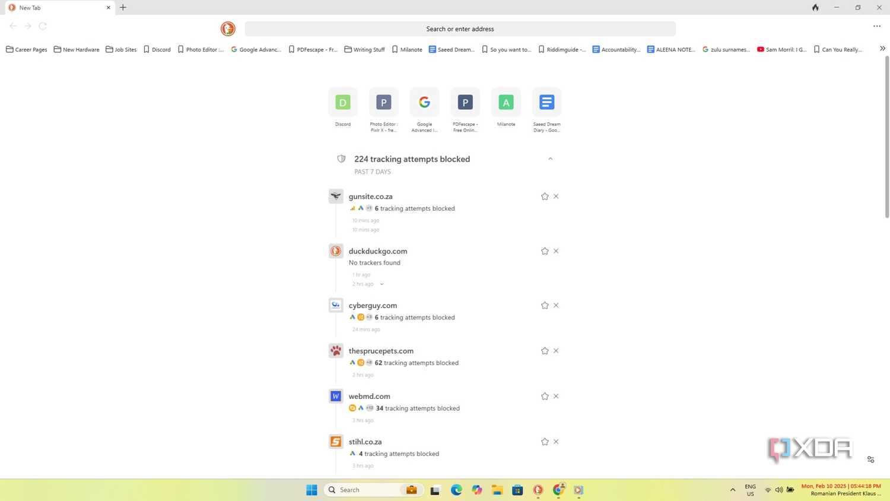Visit the gunsite.co.za link
The image size is (890, 501).
[x=370, y=196]
